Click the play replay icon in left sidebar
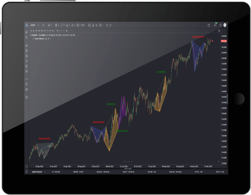 coord(27,37)
